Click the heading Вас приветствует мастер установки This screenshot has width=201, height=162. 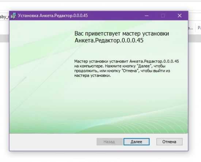[122, 34]
